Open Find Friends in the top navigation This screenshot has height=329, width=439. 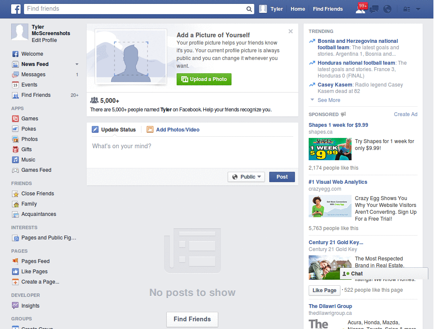tap(328, 9)
